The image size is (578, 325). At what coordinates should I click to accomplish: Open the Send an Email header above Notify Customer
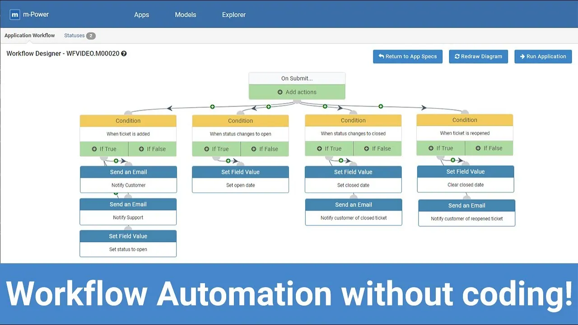128,172
